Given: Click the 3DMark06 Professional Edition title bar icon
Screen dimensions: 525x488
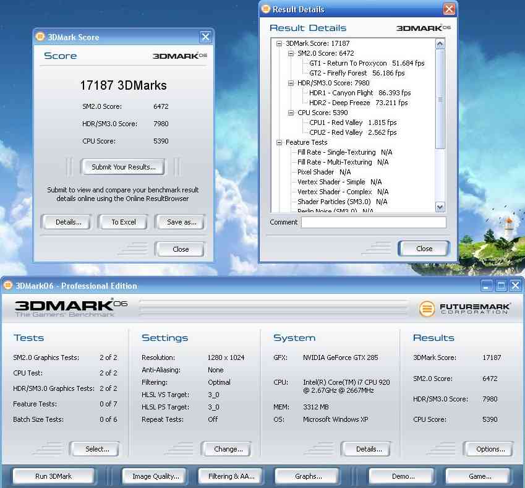Looking at the screenshot, I should tap(8, 286).
